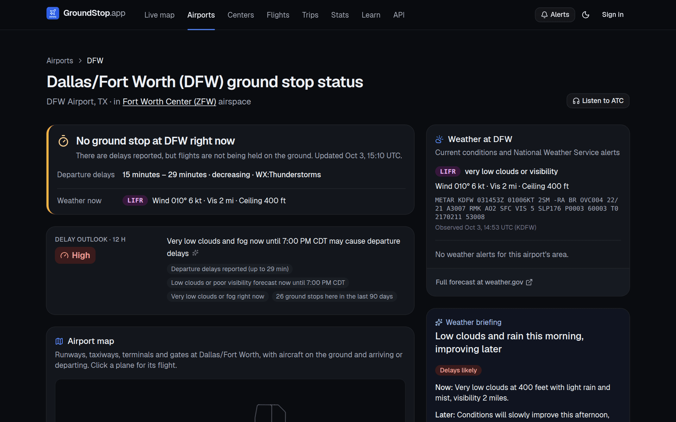Click 'DELAY OUTLOOK · 12 H' label
This screenshot has width=676, height=422.
90,239
